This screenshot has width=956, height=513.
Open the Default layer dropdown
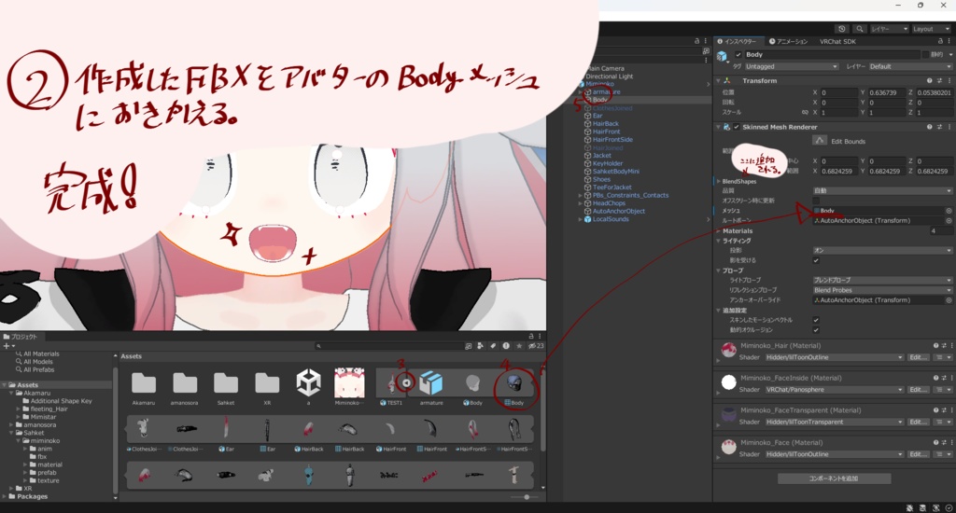[x=910, y=66]
